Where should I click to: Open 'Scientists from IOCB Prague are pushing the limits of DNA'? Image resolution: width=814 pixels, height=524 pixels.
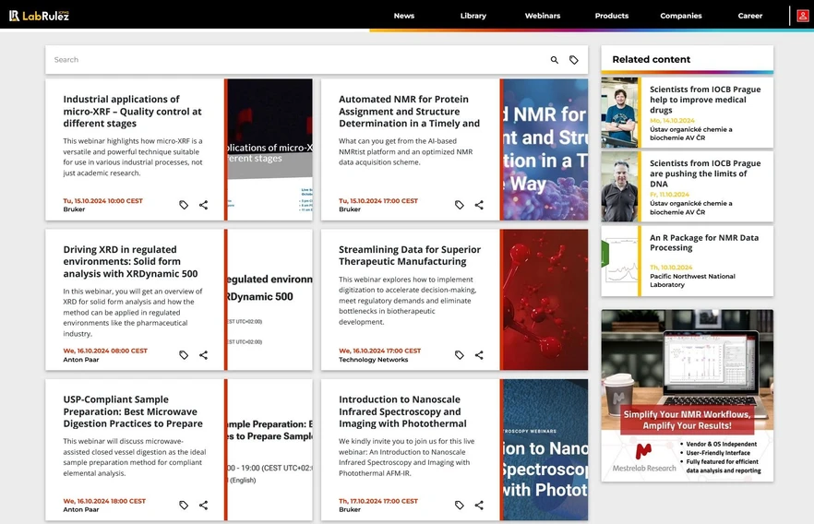point(705,173)
